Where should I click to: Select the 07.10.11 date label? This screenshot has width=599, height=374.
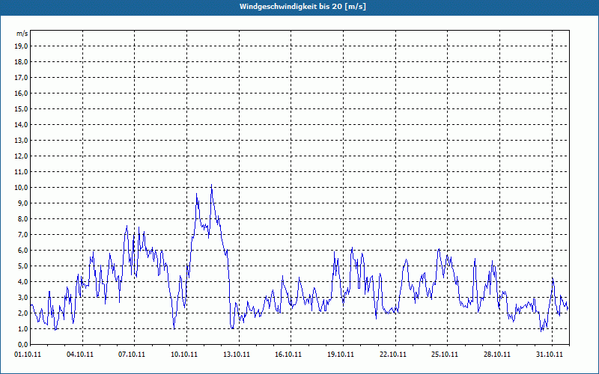point(132,355)
